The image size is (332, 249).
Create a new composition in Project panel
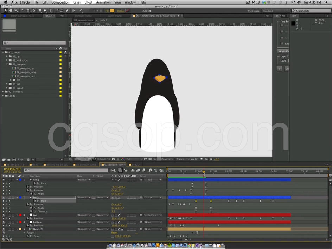click(x=14, y=159)
